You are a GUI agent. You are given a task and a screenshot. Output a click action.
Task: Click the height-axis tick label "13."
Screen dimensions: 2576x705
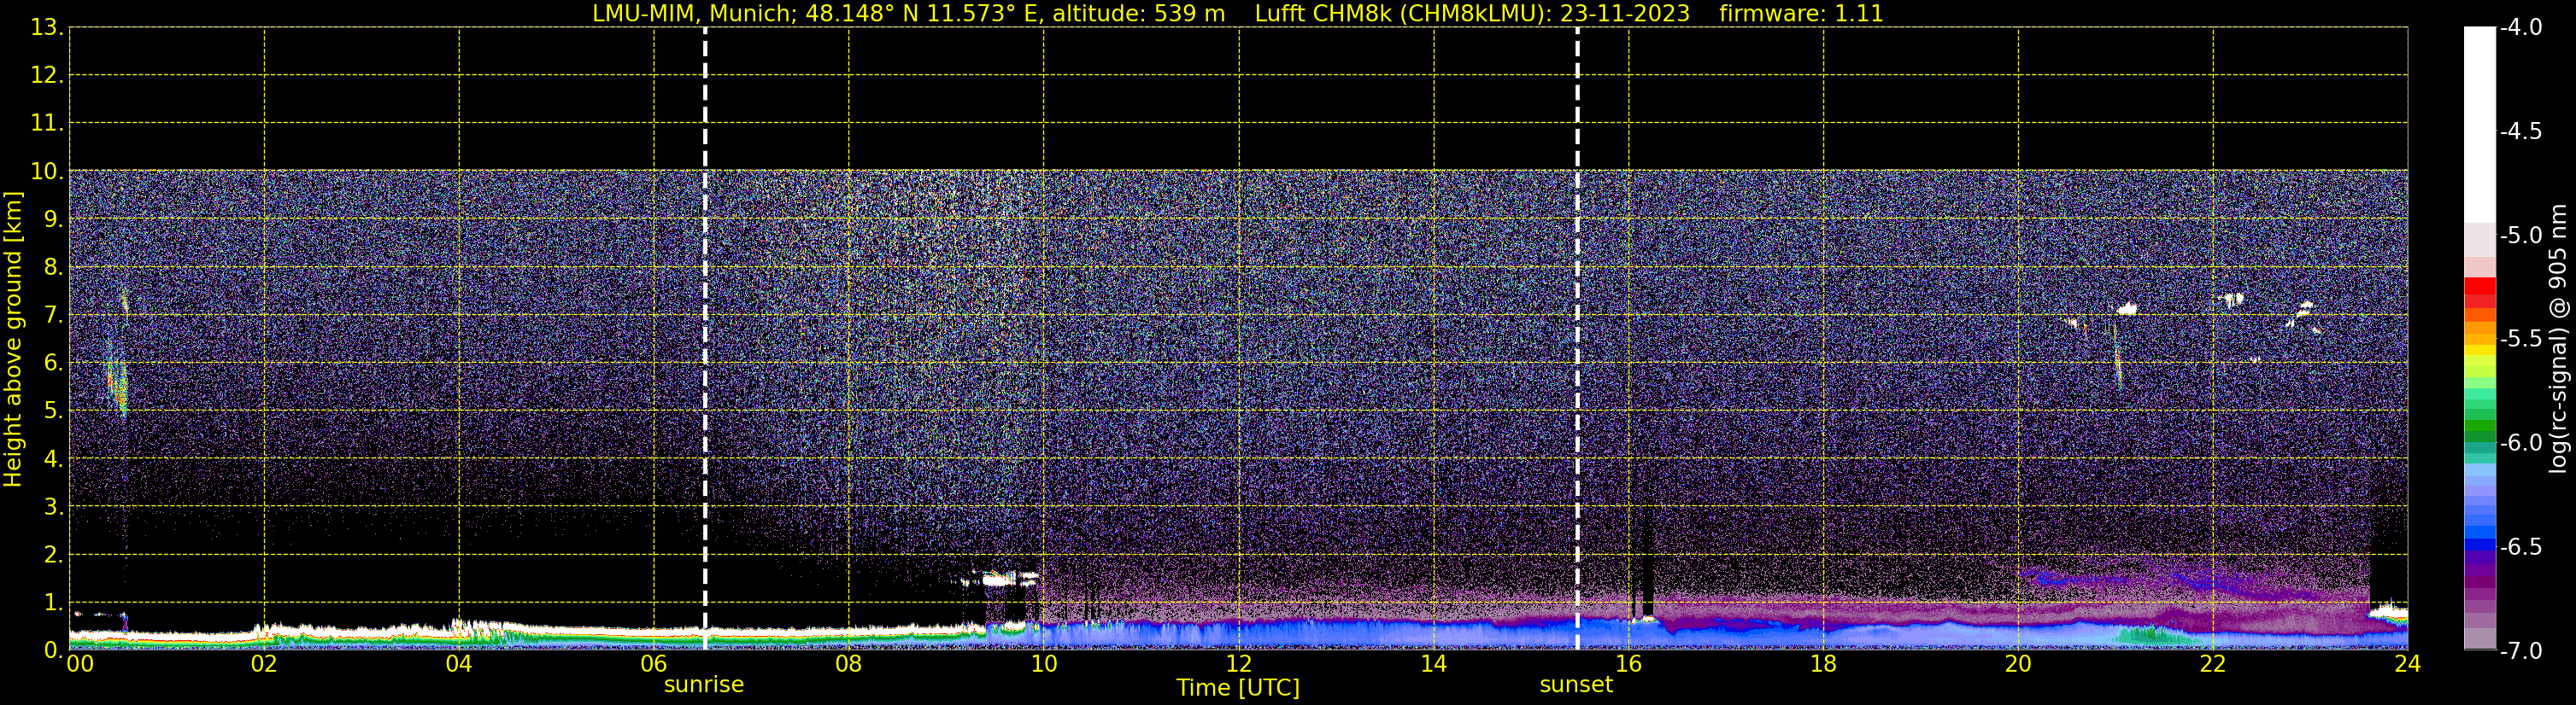click(x=47, y=28)
